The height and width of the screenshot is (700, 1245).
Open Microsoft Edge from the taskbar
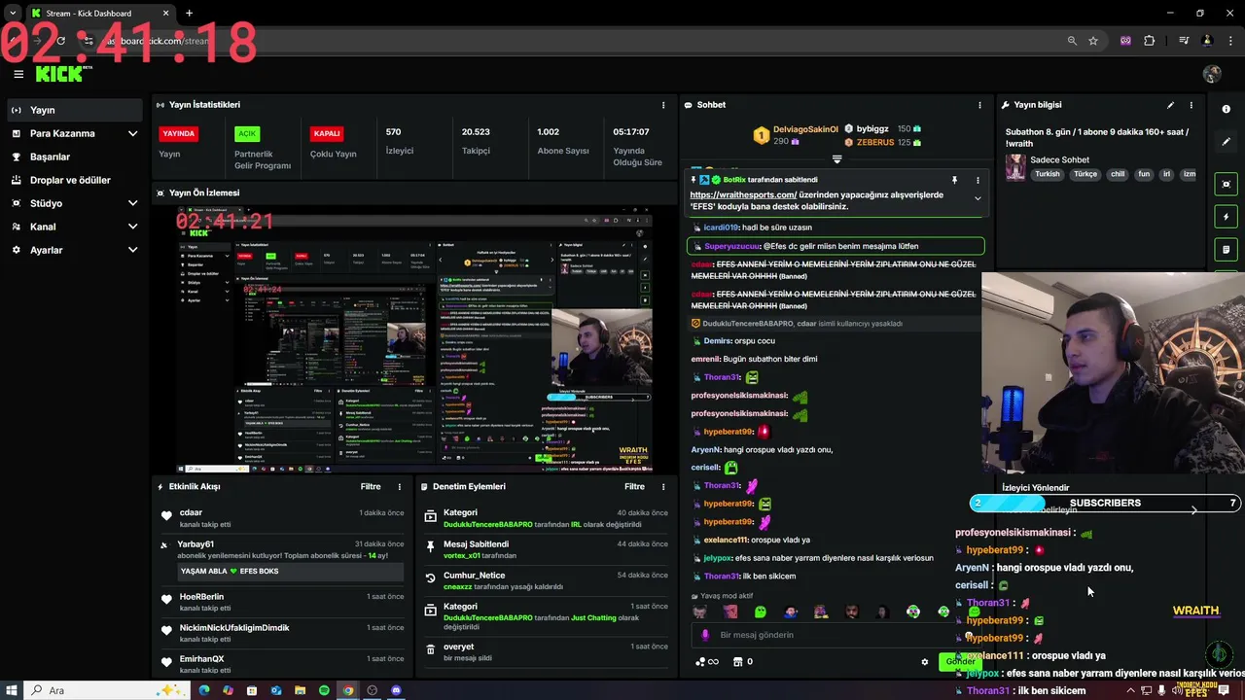tap(204, 690)
